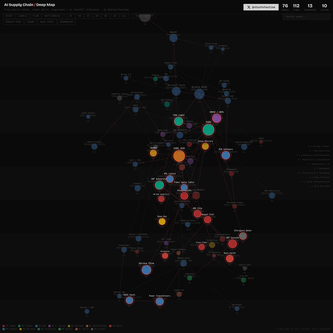
Task: Toggle the FLOW animation option
Action: [x=36, y=16]
